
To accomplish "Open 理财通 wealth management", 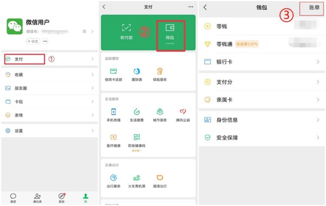I will point(136,74).
